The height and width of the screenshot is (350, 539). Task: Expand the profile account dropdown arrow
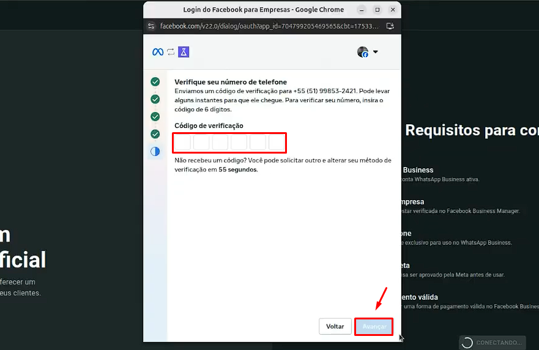tap(376, 52)
